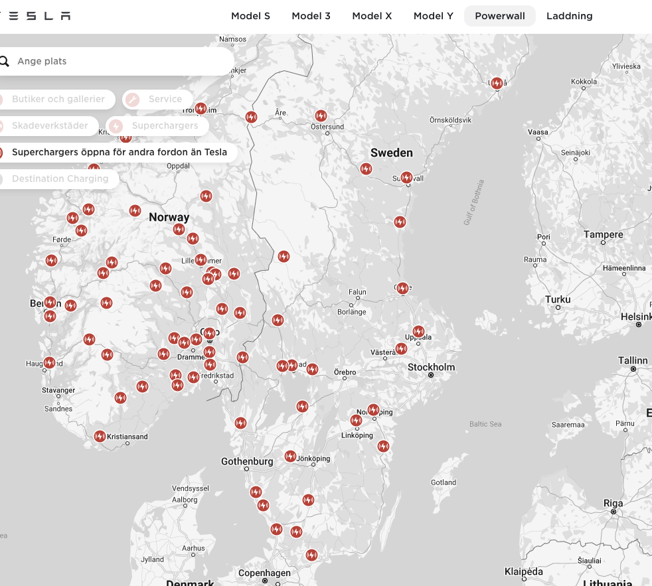Open the Model S menu
This screenshot has height=586, width=652.
pos(250,16)
